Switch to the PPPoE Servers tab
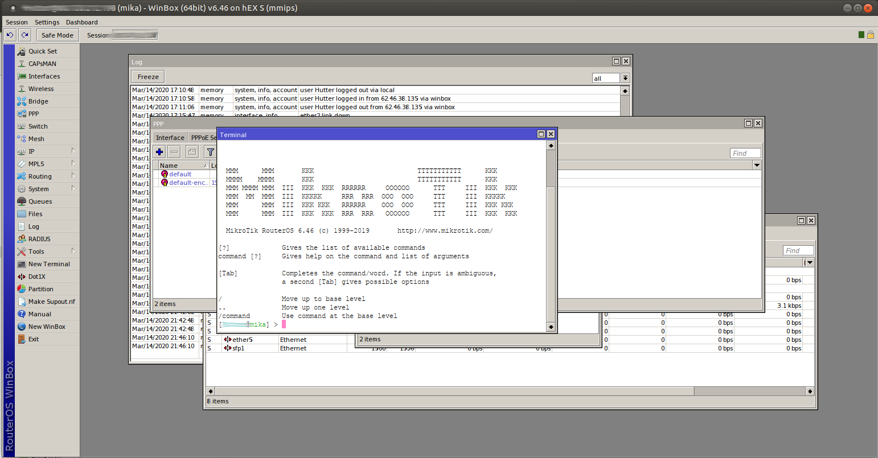This screenshot has width=878, height=458. [x=203, y=138]
